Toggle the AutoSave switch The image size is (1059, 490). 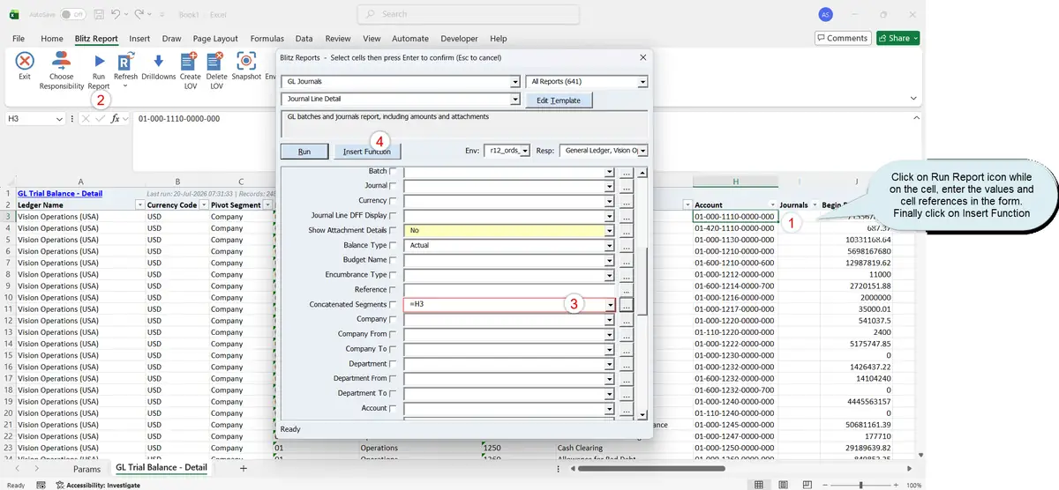(x=73, y=15)
